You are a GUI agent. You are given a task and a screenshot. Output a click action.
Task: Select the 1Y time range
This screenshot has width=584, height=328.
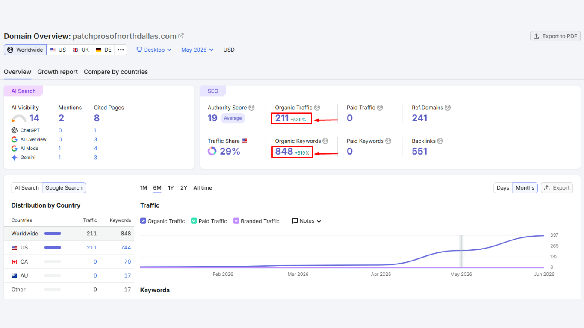[x=171, y=188]
